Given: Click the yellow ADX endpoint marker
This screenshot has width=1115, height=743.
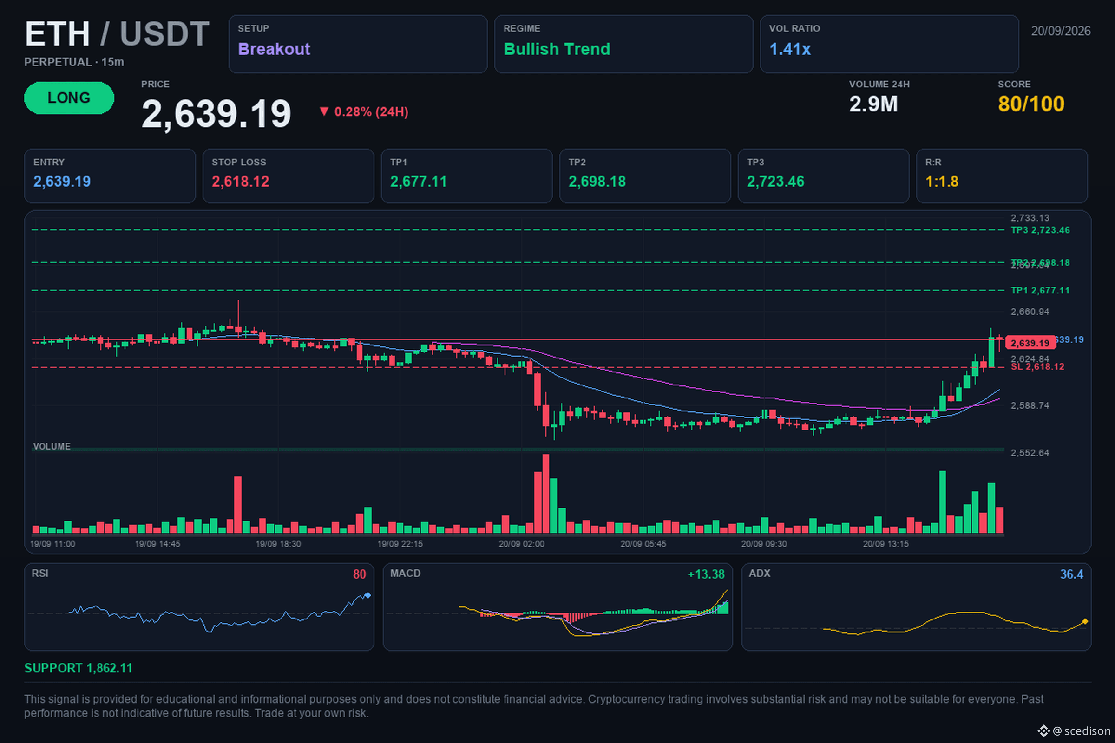Looking at the screenshot, I should click(1085, 621).
